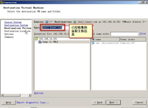Click the sidebar scrollbar right arrow

[x=30, y=95]
